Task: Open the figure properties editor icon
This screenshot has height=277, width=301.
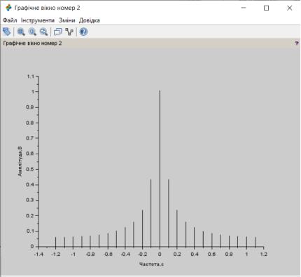Action: [58, 32]
